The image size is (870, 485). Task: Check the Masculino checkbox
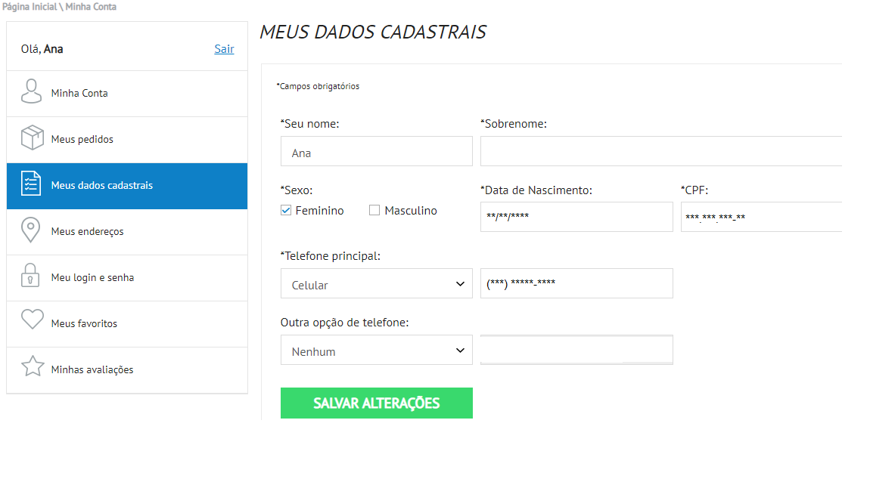click(374, 211)
